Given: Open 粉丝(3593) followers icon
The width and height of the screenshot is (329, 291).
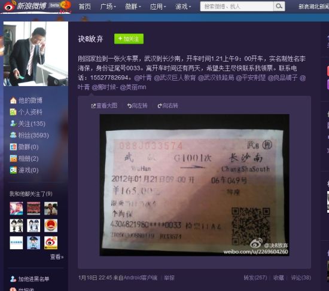Looking at the screenshot, I should tap(13, 135).
